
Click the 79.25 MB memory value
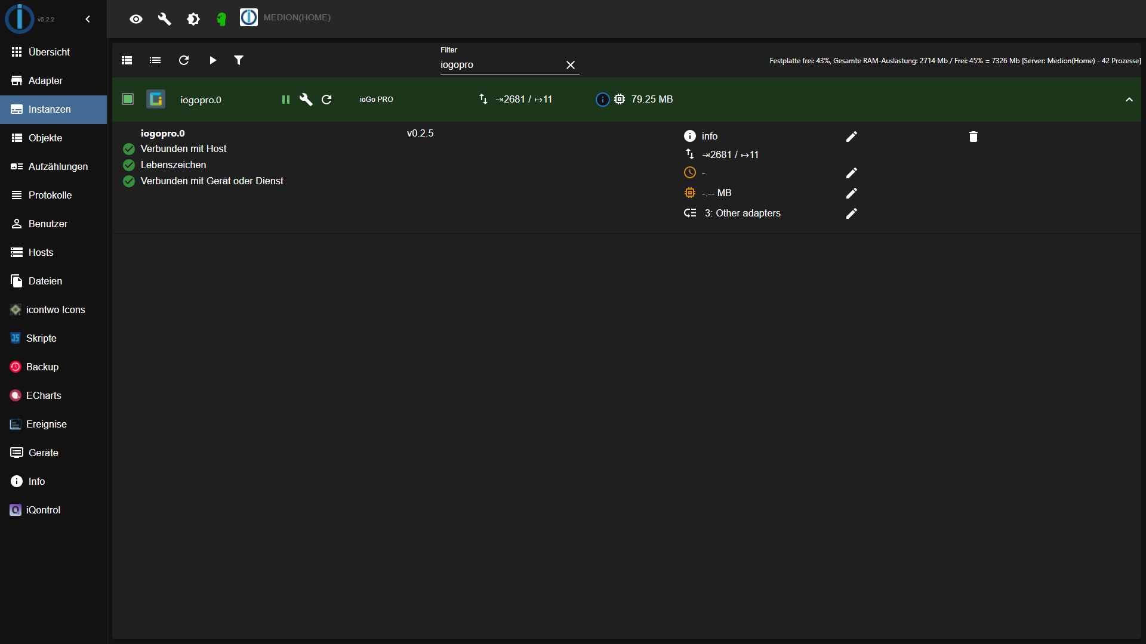click(x=652, y=99)
